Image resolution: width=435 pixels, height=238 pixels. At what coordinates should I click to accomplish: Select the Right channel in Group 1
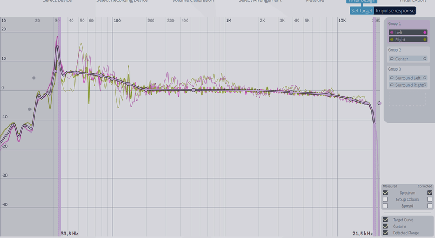coord(408,40)
